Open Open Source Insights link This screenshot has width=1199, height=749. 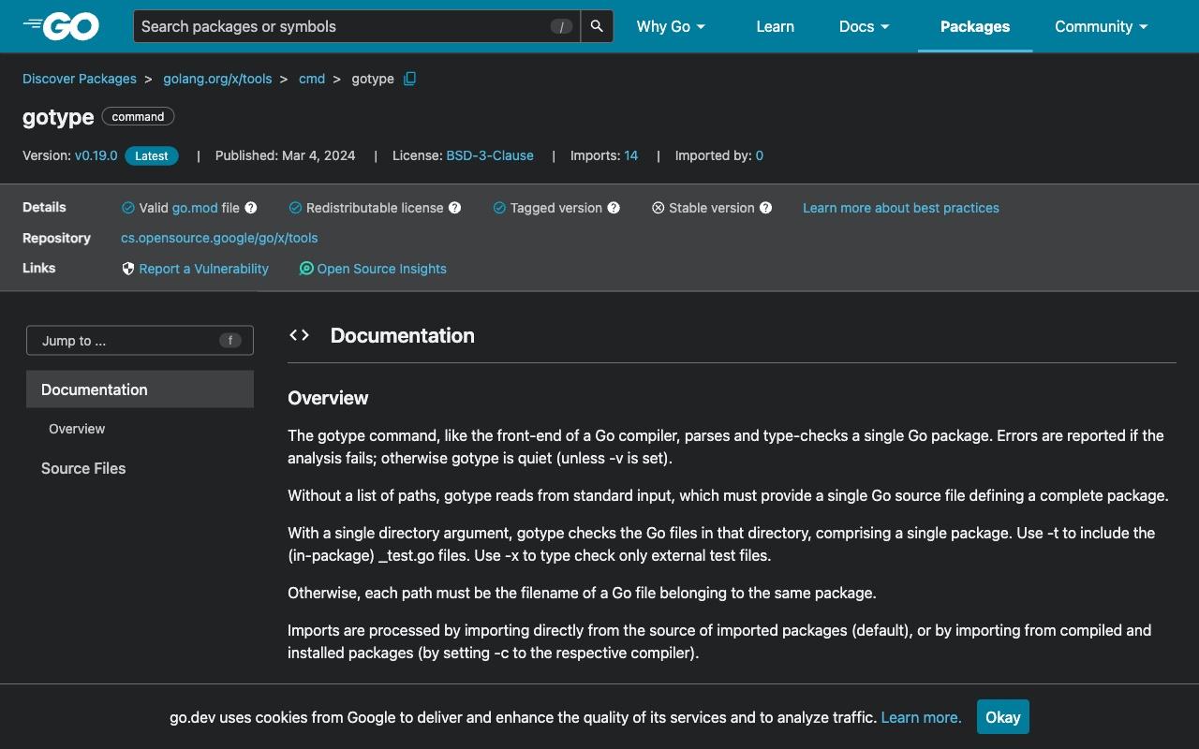[x=381, y=269]
